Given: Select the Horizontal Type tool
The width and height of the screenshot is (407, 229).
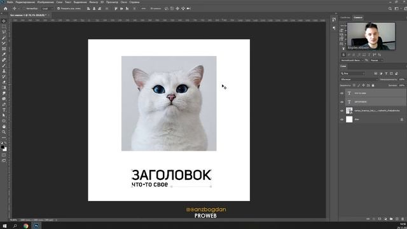Looking at the screenshot, I should point(4,110).
